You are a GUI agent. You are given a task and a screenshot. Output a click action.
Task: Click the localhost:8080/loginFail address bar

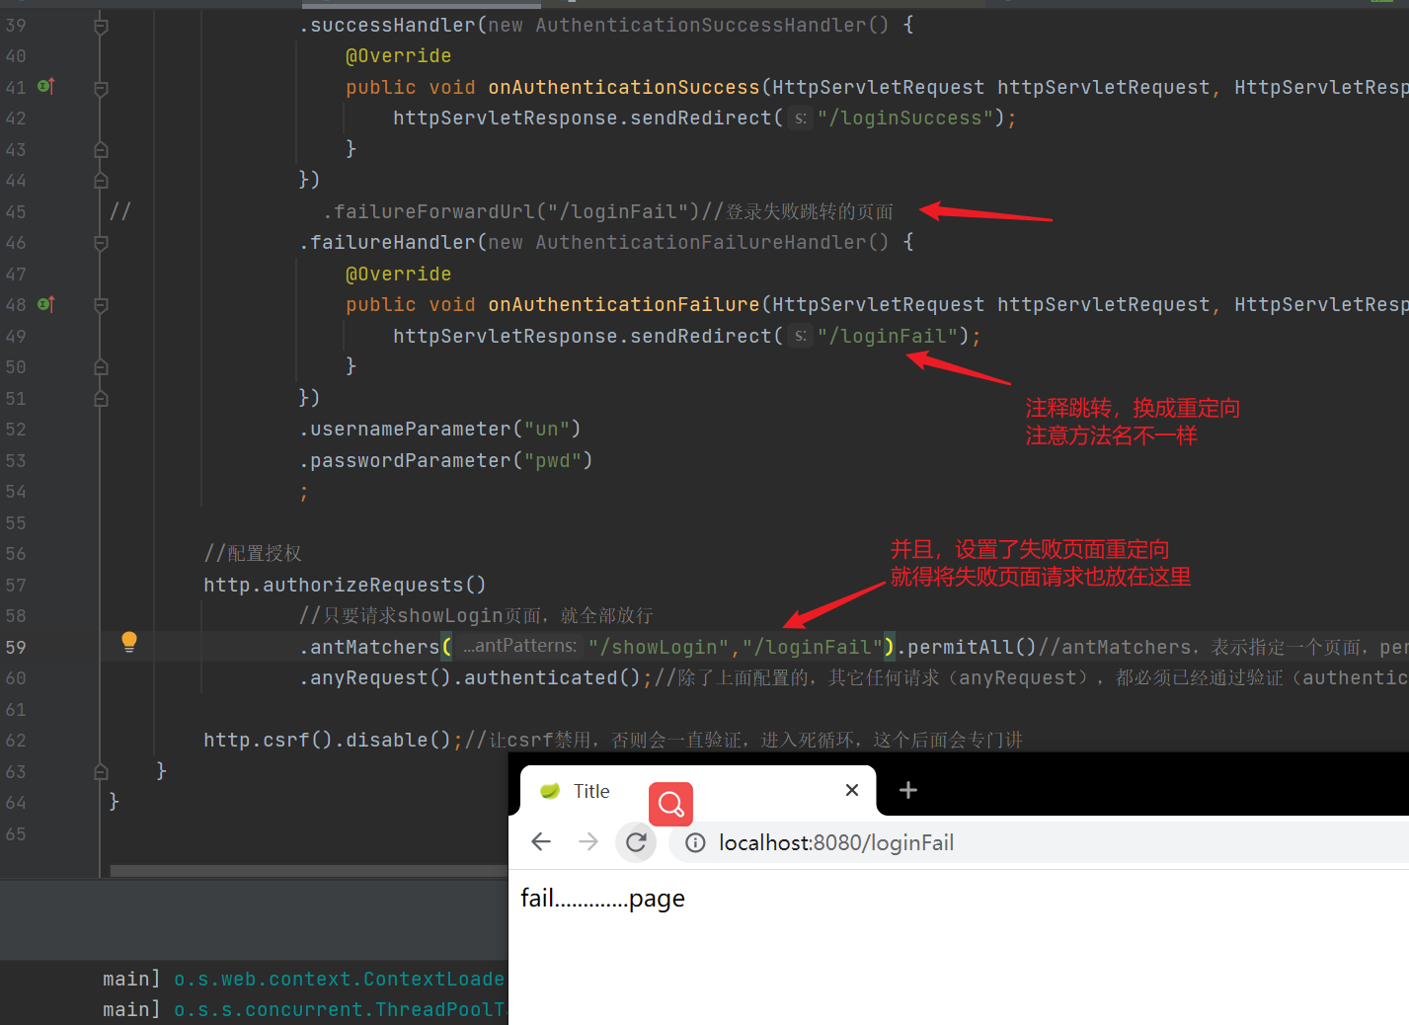[837, 842]
